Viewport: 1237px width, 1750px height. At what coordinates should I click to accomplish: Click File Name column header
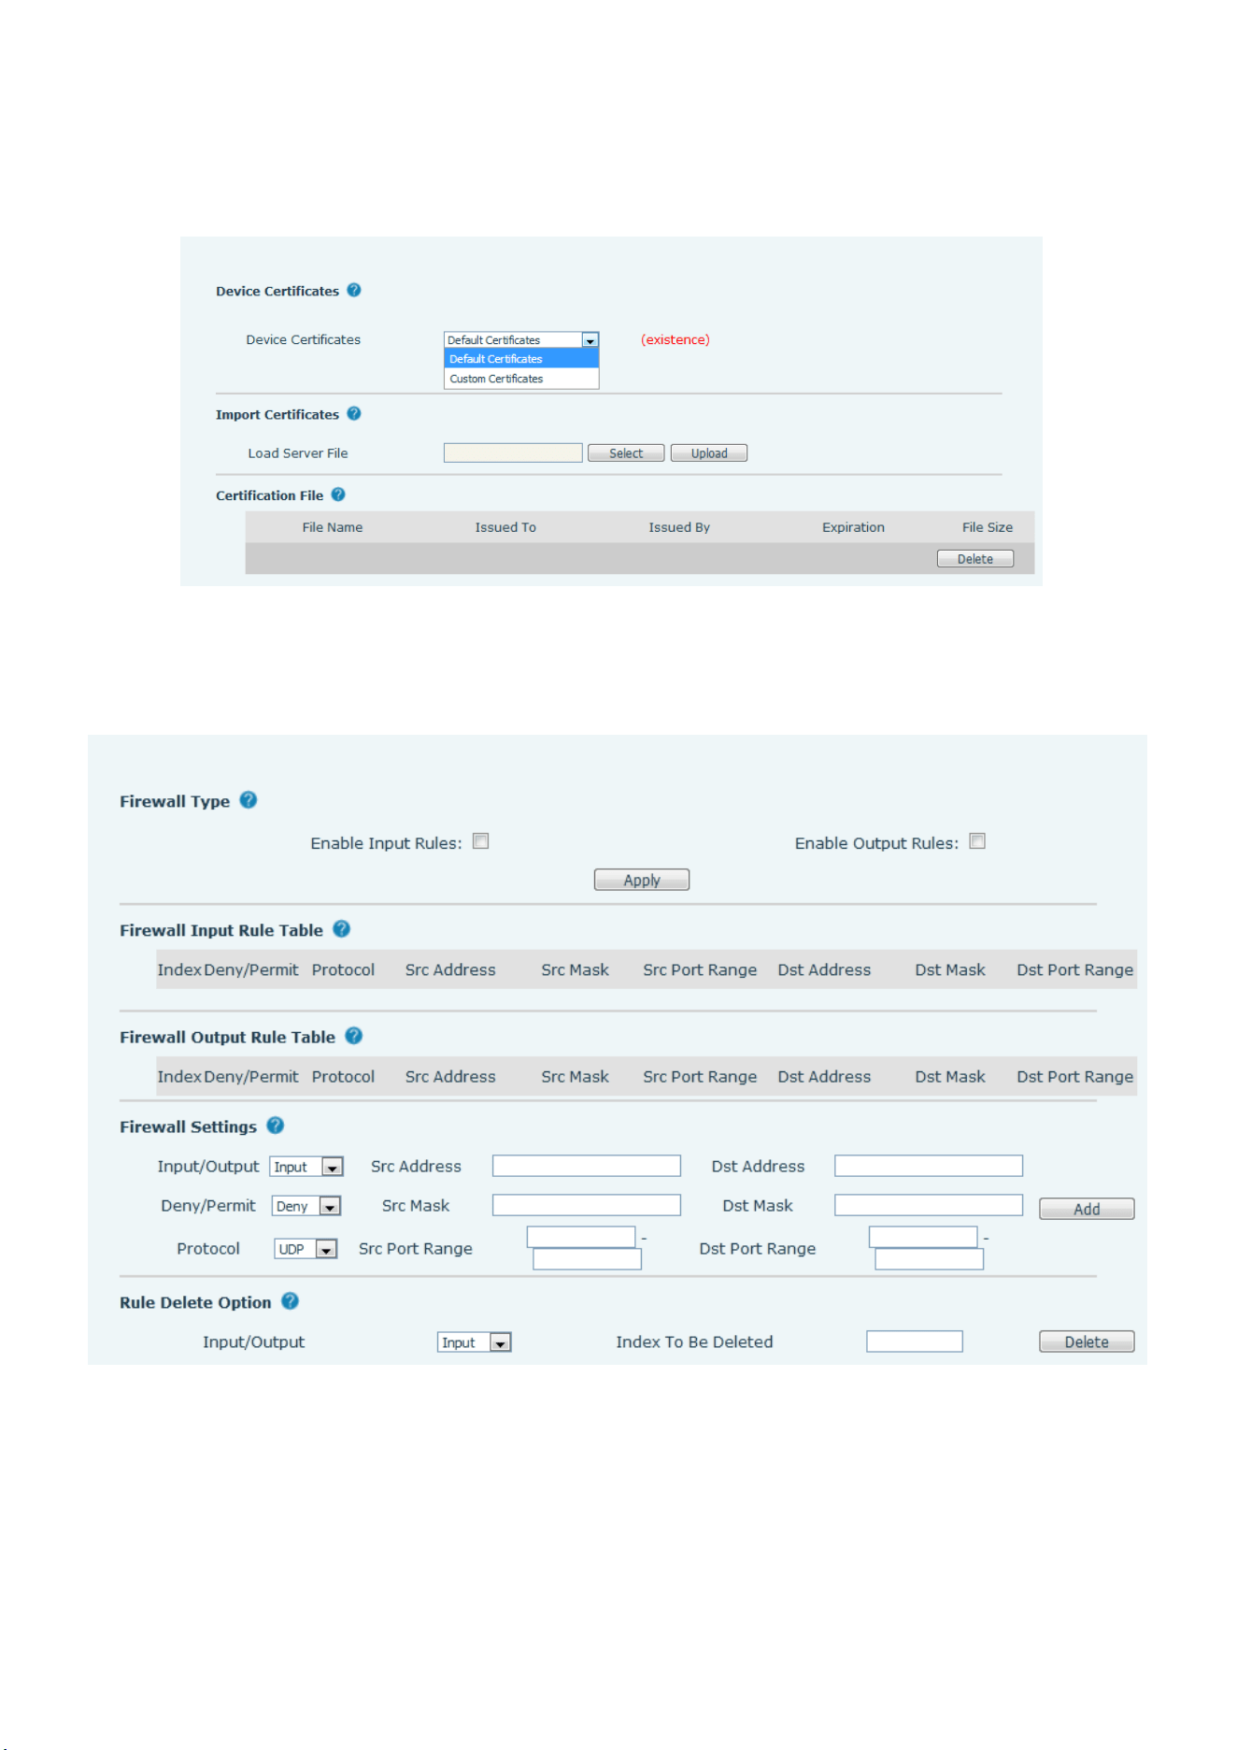click(x=333, y=527)
